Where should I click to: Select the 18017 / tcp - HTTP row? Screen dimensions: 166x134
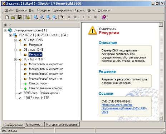pos(36,98)
